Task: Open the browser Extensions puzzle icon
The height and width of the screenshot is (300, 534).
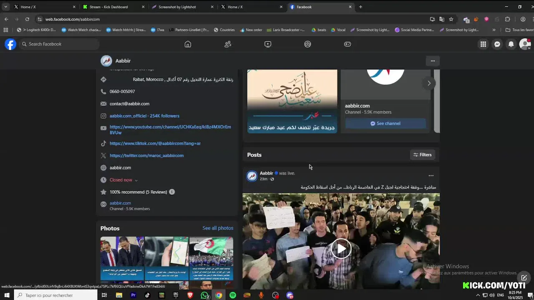Action: (x=507, y=19)
